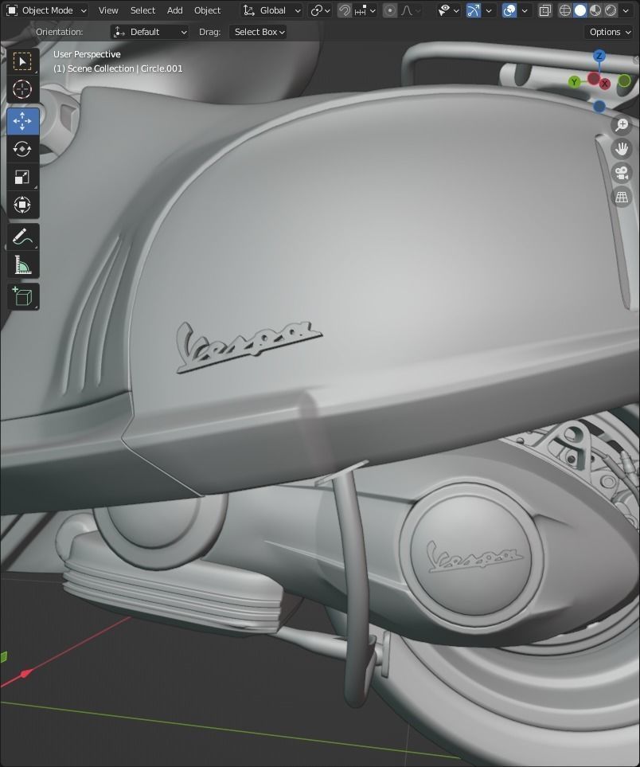Open Select Box drag dropdown
640x767 pixels.
point(258,32)
